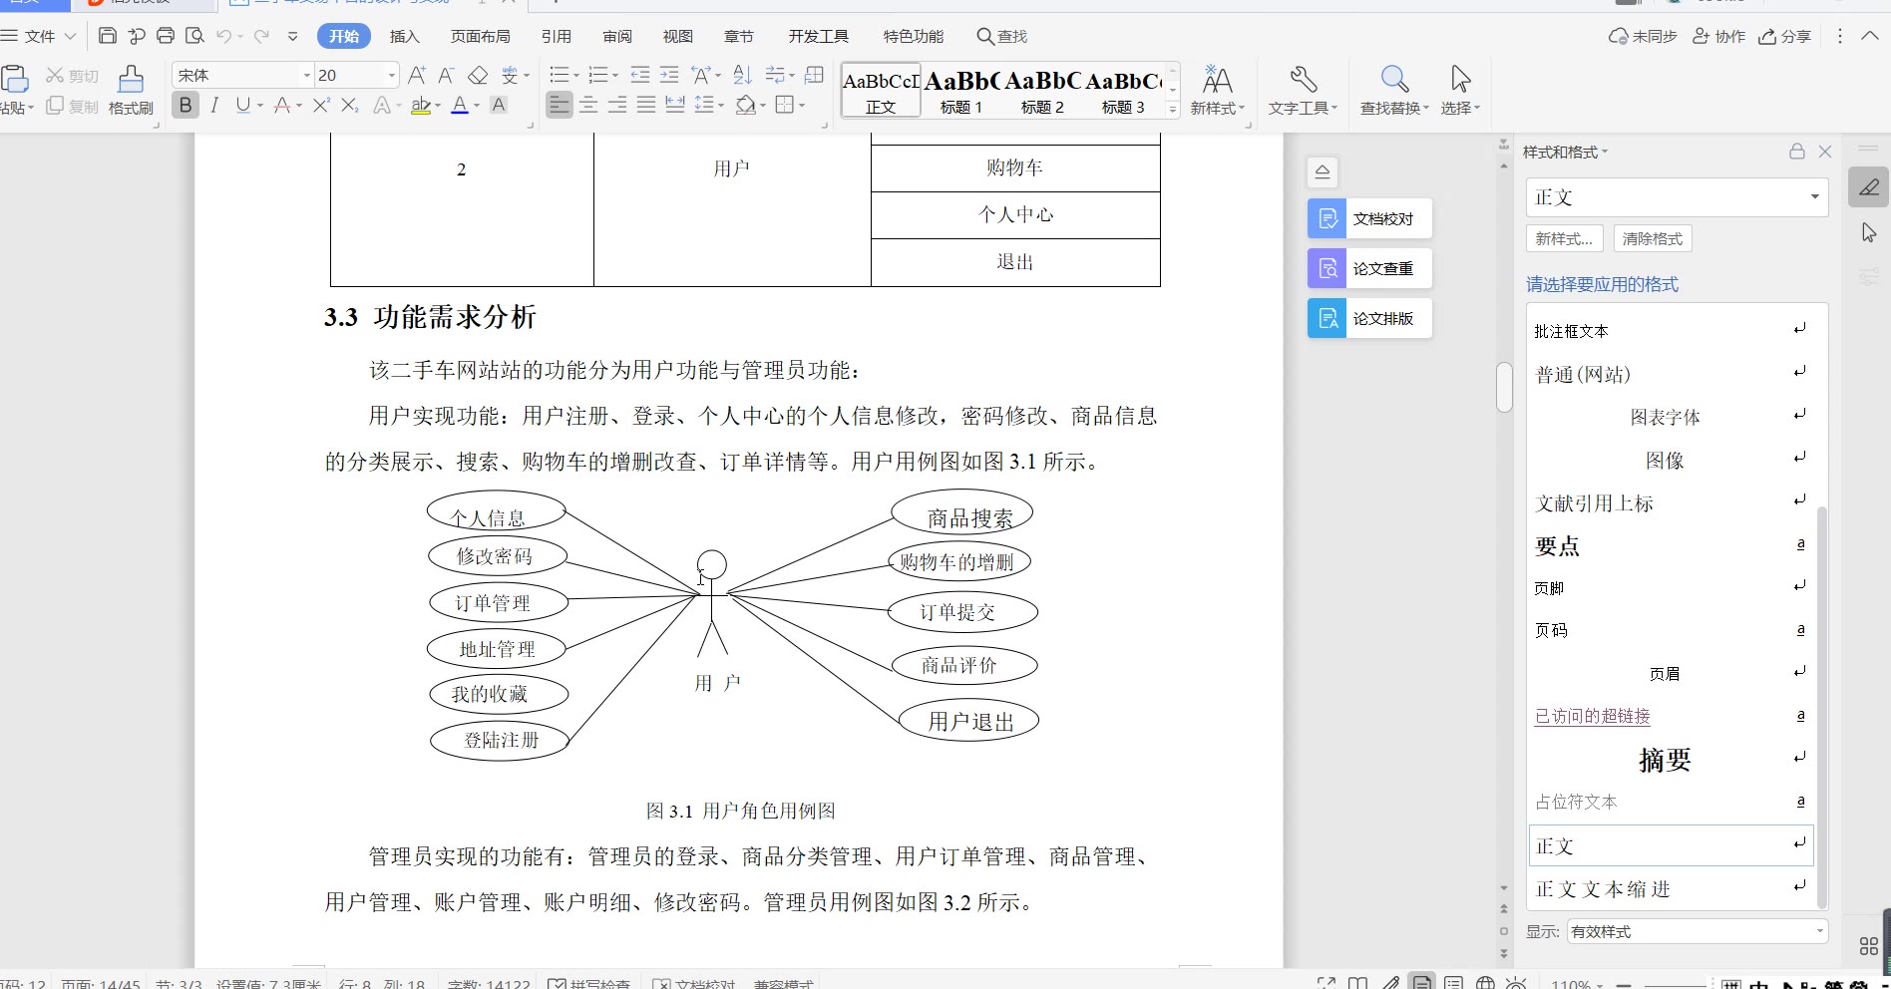Toggle the 拼写检查 checkbox in status bar
This screenshot has width=1891, height=989.
tap(558, 984)
